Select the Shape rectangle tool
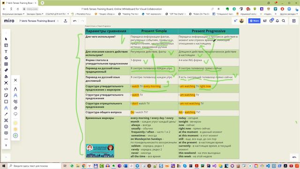This screenshot has width=300, height=169. (x=6, y=101)
